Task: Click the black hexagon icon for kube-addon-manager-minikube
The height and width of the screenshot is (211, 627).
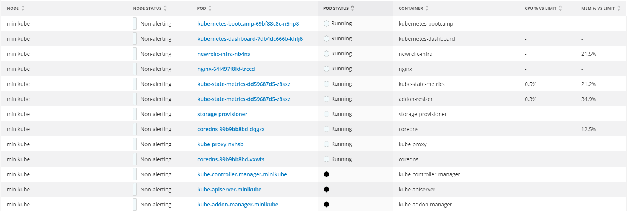Action: [x=327, y=204]
